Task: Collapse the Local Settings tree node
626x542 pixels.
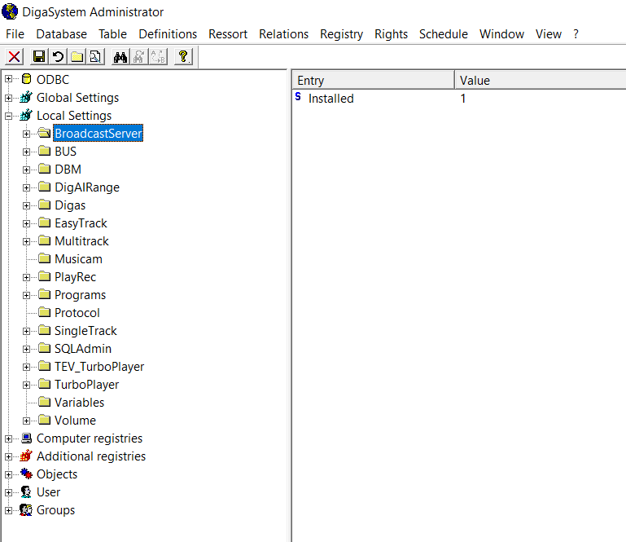Action: (9, 116)
